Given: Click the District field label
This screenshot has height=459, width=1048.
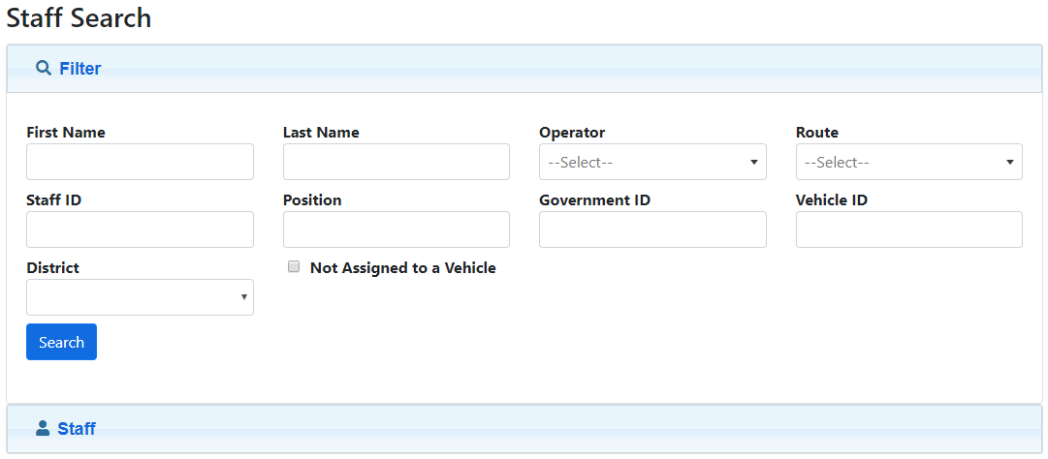Looking at the screenshot, I should tap(53, 268).
